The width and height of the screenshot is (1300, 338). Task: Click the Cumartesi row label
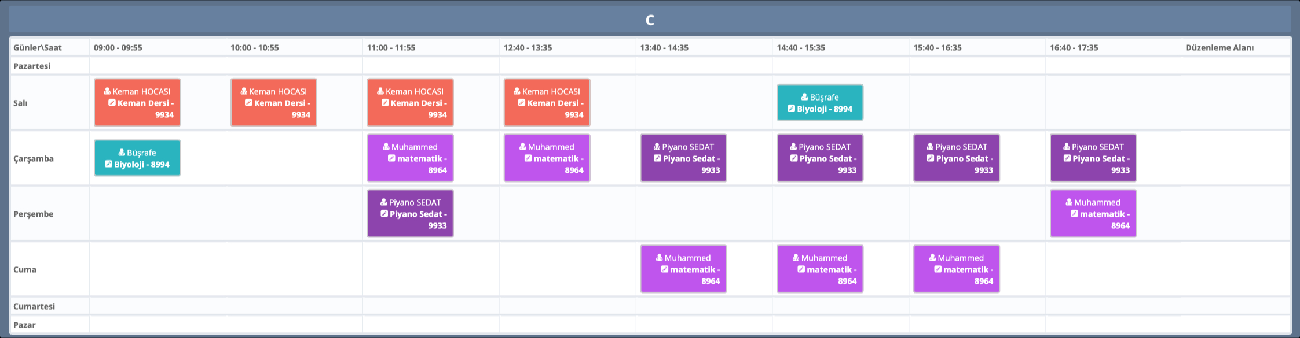point(34,306)
